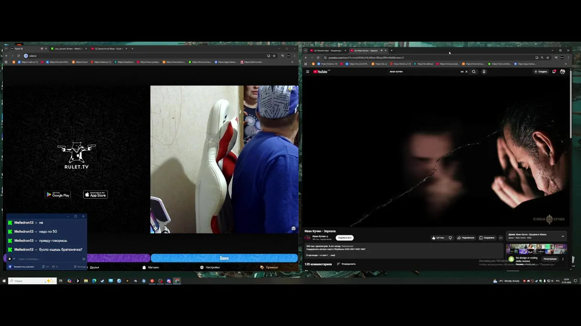Open YouTube notifications bell
This screenshot has height=326, width=581.
(554, 72)
